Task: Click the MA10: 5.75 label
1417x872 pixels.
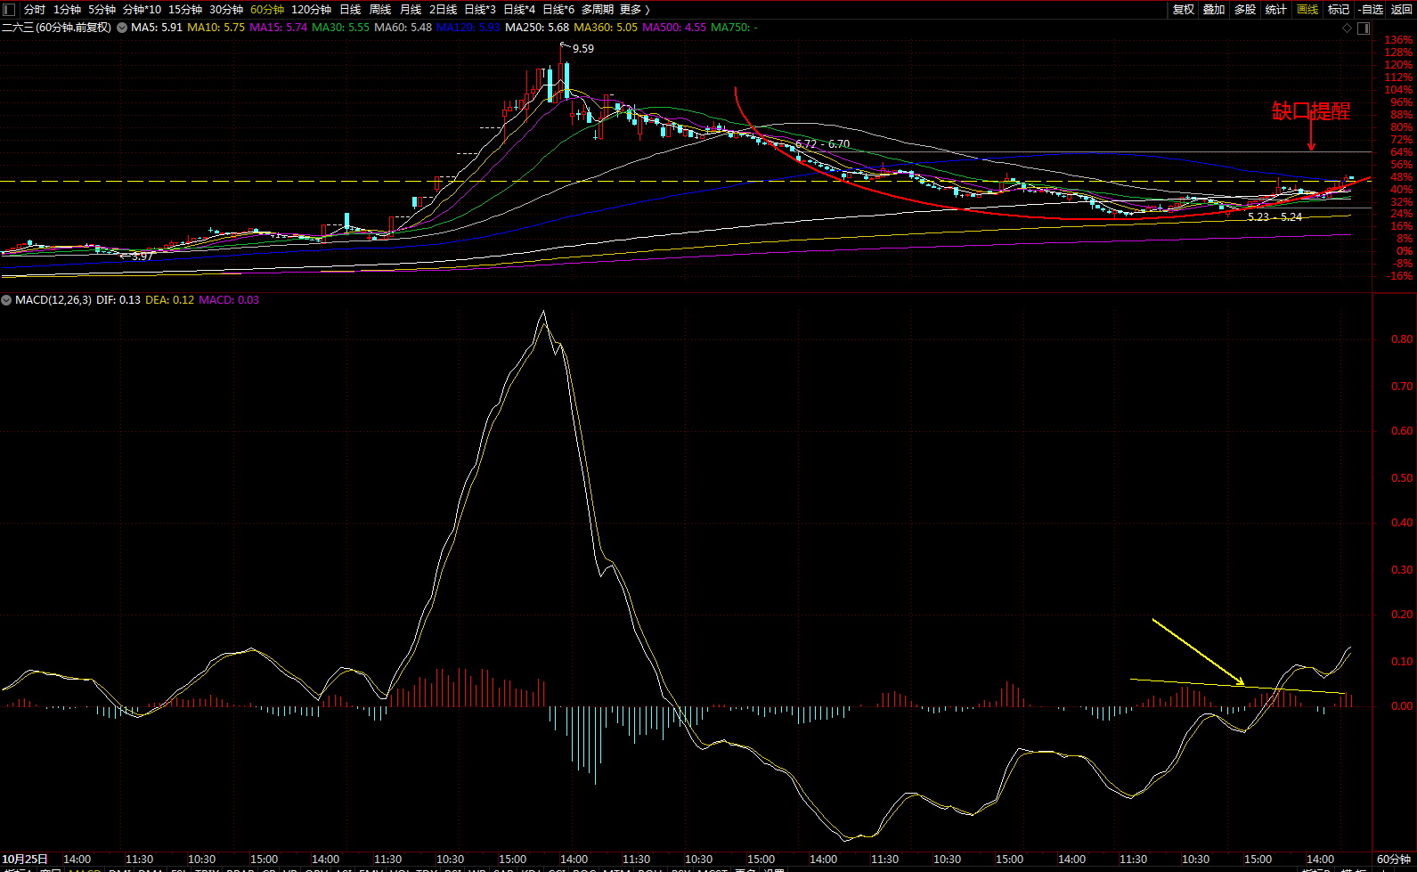Action: coord(216,28)
